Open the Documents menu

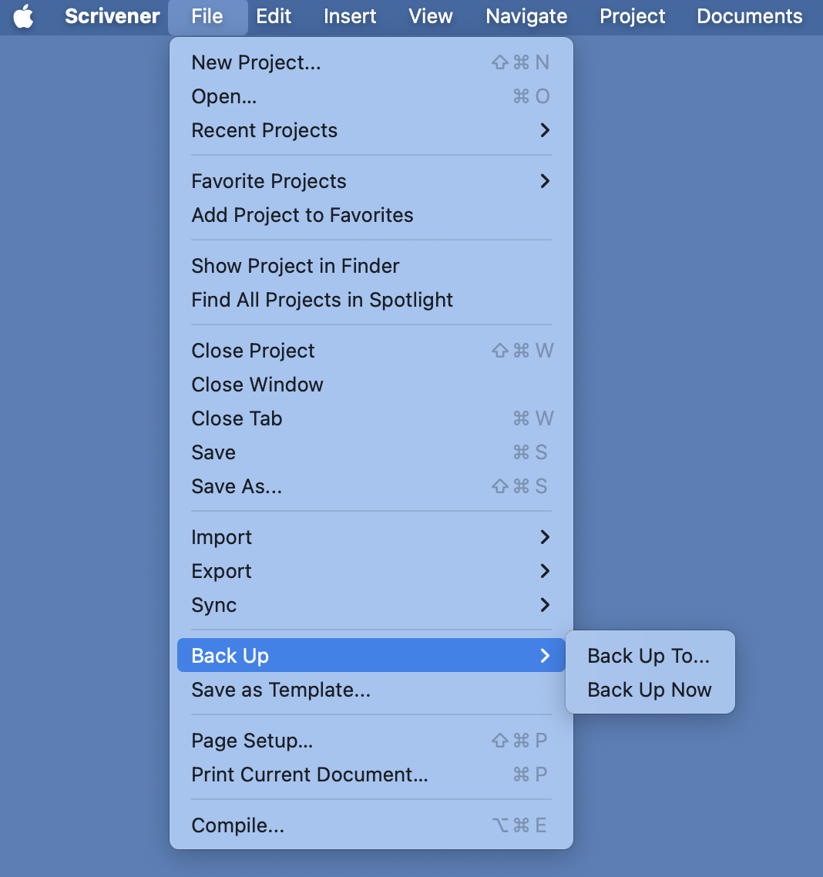click(749, 16)
